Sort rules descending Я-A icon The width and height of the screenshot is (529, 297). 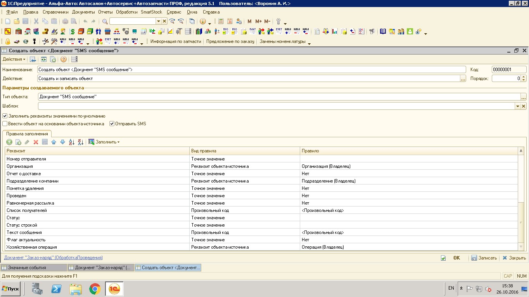point(80,142)
